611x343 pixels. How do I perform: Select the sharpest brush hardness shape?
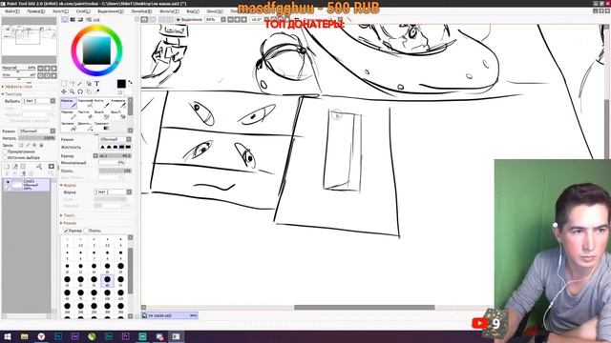[x=128, y=147]
